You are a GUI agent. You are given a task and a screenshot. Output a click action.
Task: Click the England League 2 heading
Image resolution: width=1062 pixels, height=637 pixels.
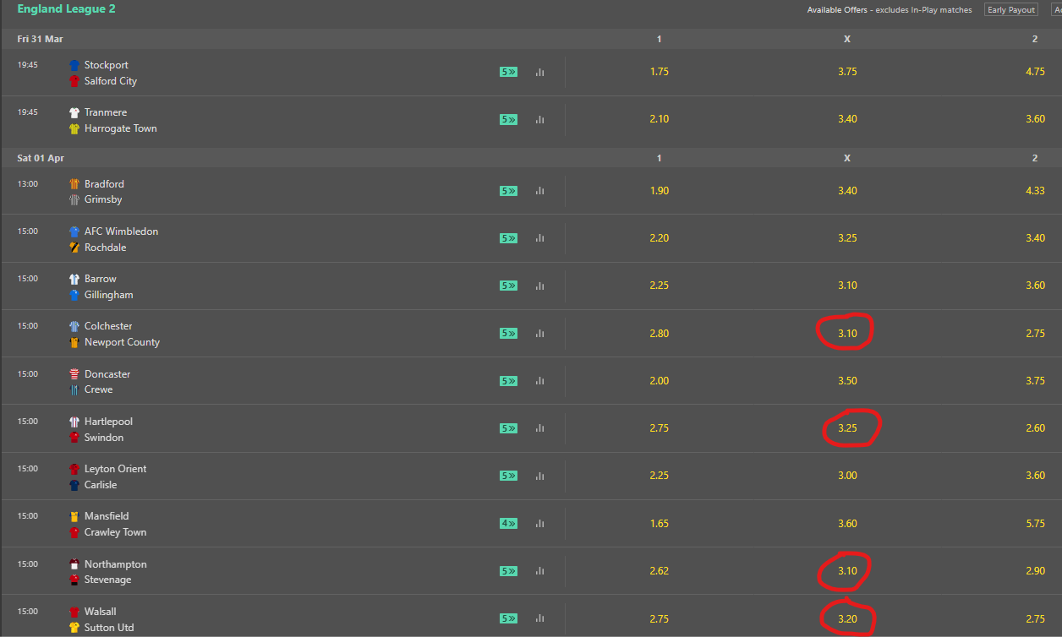66,9
